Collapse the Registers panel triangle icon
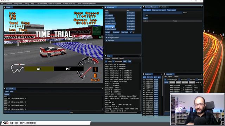225x126 pixels. (143, 74)
